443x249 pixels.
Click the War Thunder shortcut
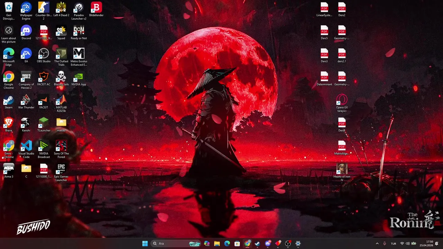pyautogui.click(x=26, y=102)
